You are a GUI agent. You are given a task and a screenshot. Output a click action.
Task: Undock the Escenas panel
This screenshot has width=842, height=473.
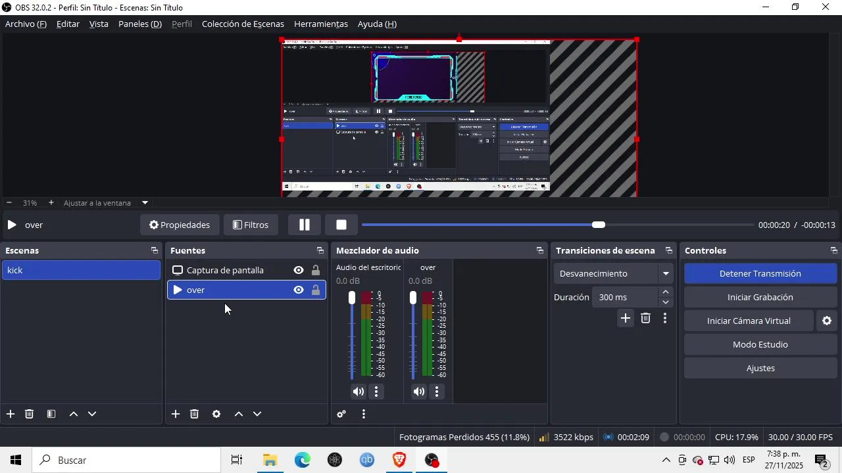point(155,250)
